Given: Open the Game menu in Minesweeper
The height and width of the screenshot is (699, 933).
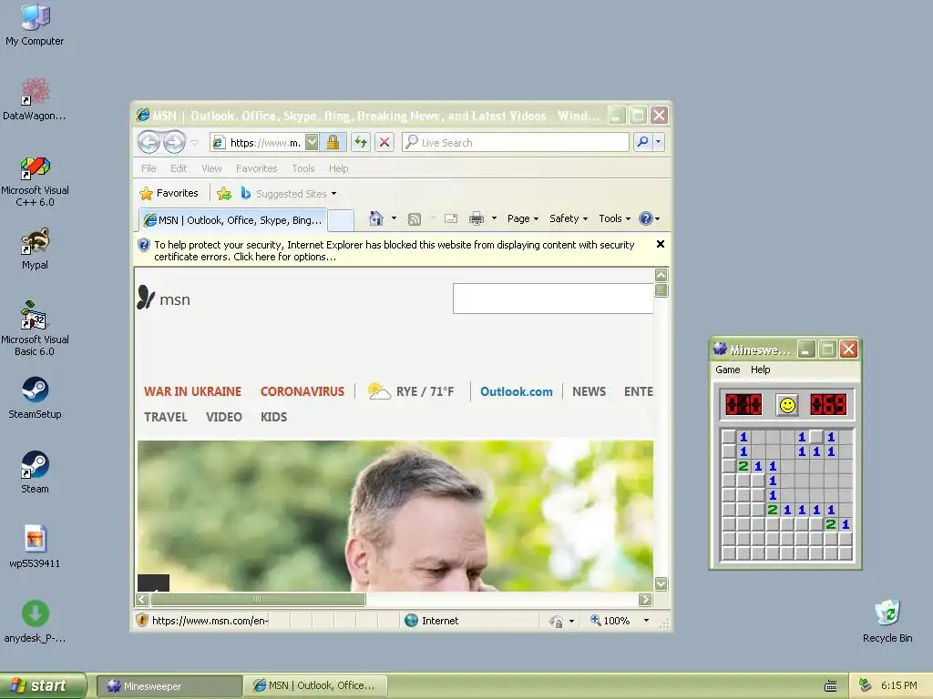Looking at the screenshot, I should pyautogui.click(x=727, y=370).
